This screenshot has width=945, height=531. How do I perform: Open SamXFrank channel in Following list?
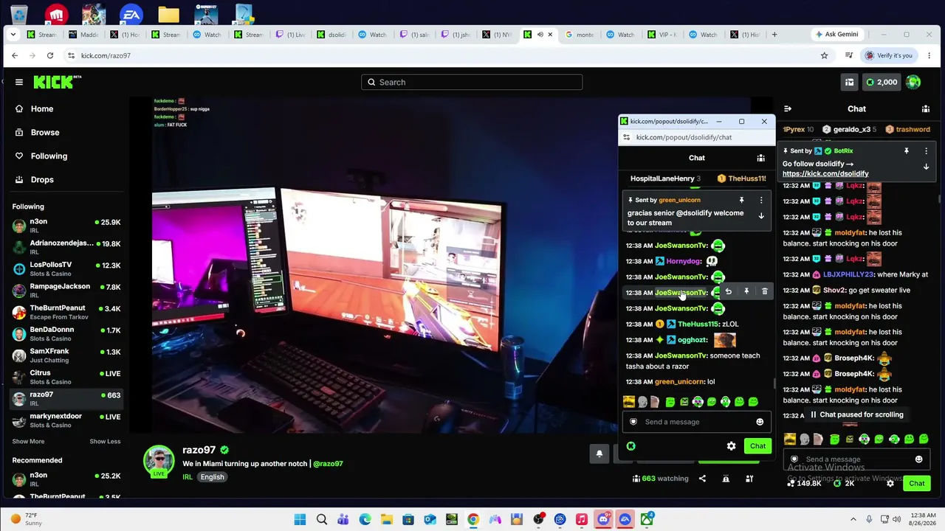[x=66, y=355]
